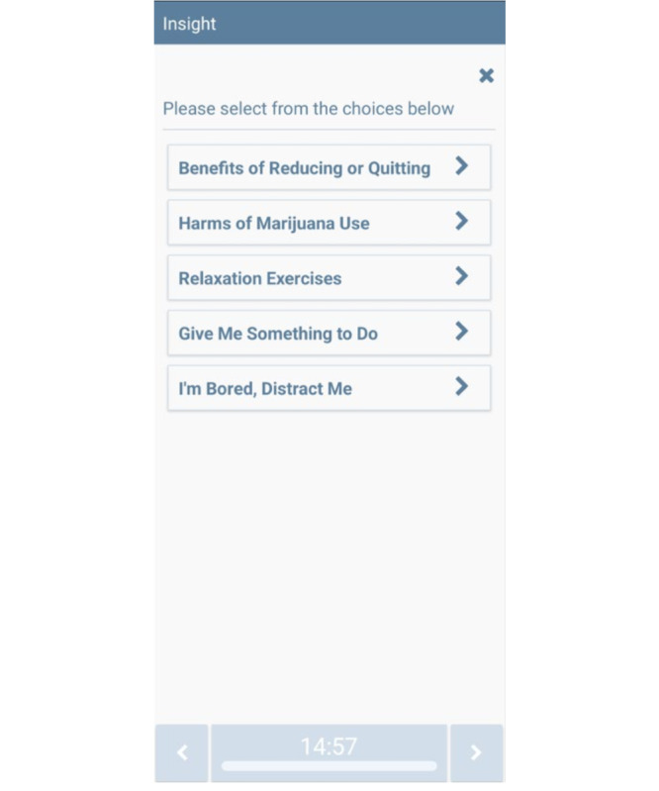Screen dimensions: 659x791
Task: Select Give Me Something to Do text
Action: (278, 334)
